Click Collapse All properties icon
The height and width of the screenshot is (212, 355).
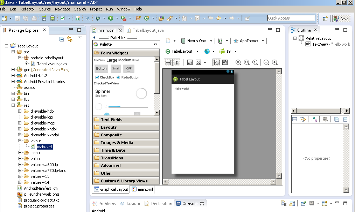pos(345,119)
